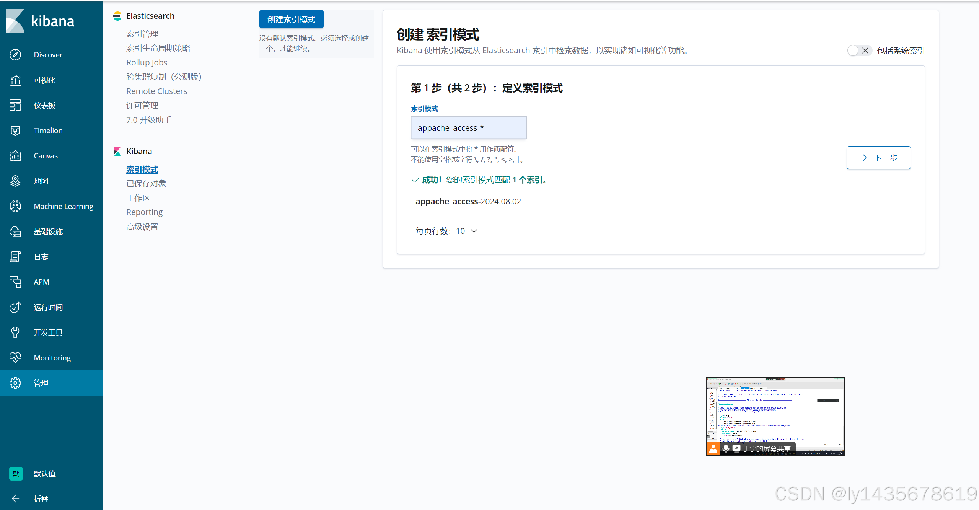
Task: Open Index Management (索引管理) menu item
Action: 142,34
